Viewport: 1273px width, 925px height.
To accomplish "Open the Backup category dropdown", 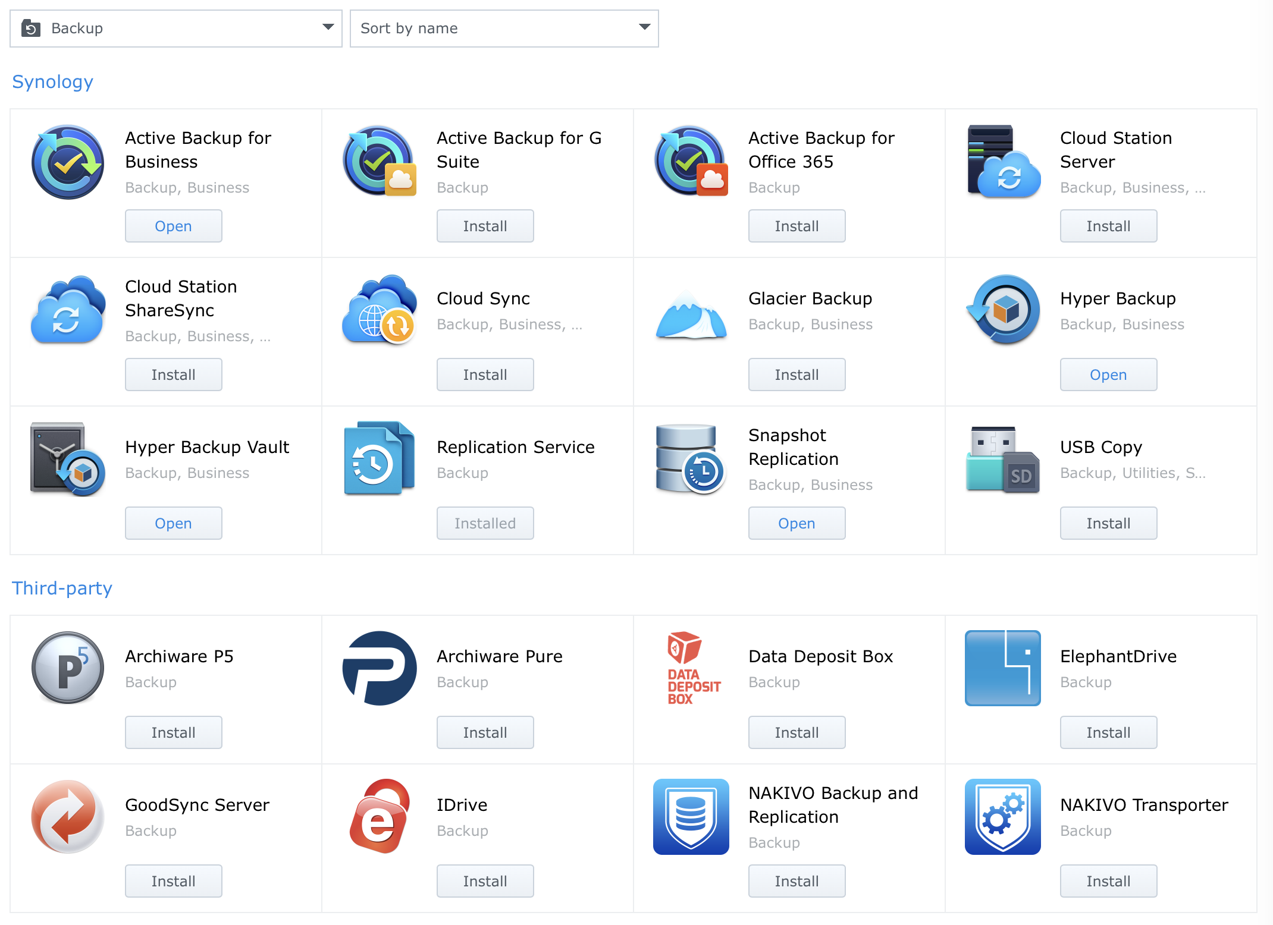I will [176, 29].
